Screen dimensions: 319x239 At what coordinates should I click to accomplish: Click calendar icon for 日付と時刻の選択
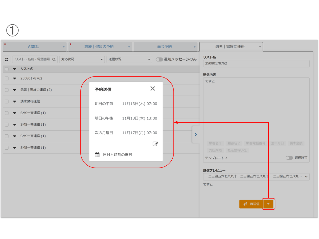(x=97, y=154)
